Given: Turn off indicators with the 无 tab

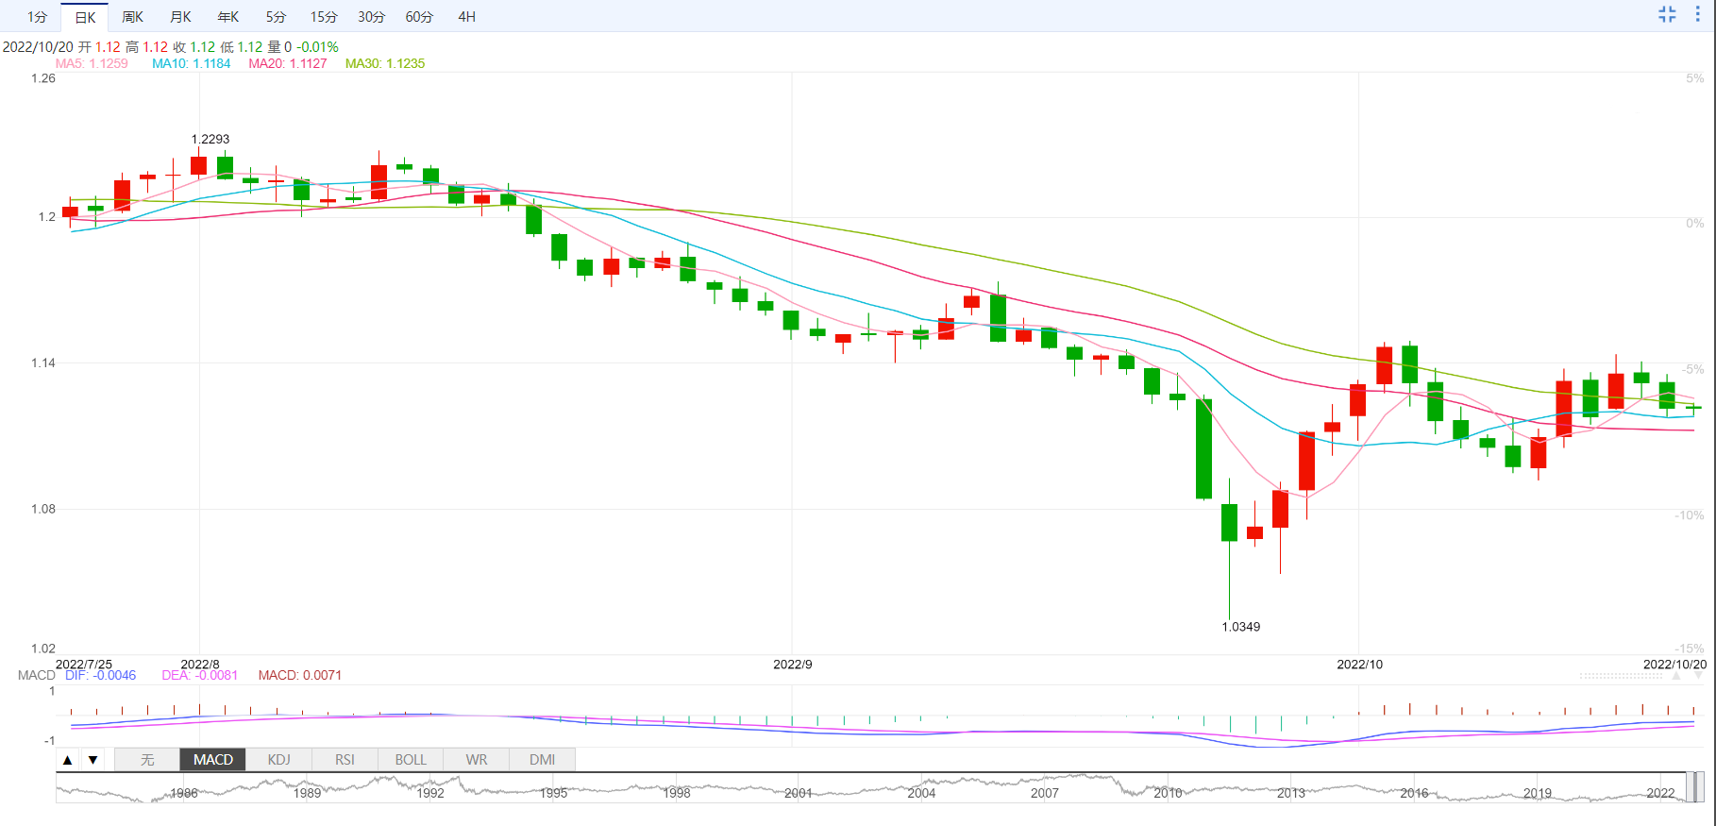Looking at the screenshot, I should tap(147, 760).
